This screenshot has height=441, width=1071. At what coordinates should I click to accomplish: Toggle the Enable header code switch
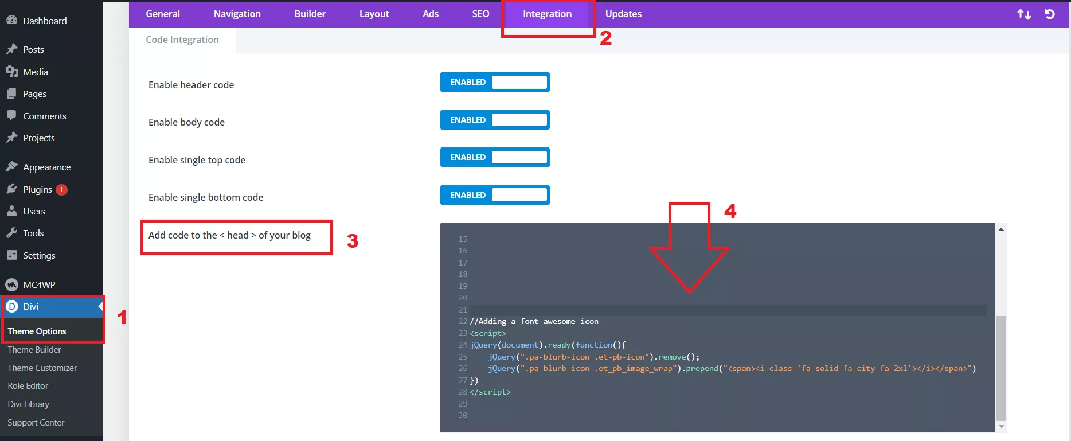[x=495, y=82]
